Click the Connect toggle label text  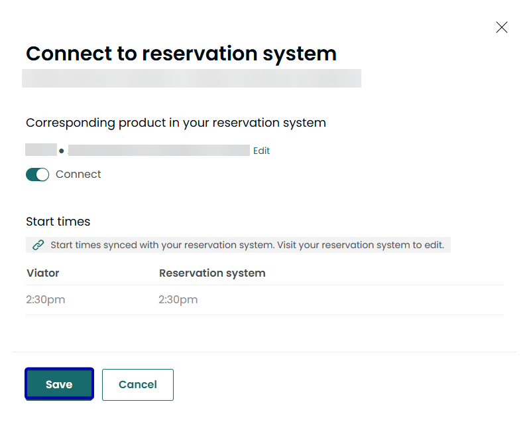click(78, 175)
